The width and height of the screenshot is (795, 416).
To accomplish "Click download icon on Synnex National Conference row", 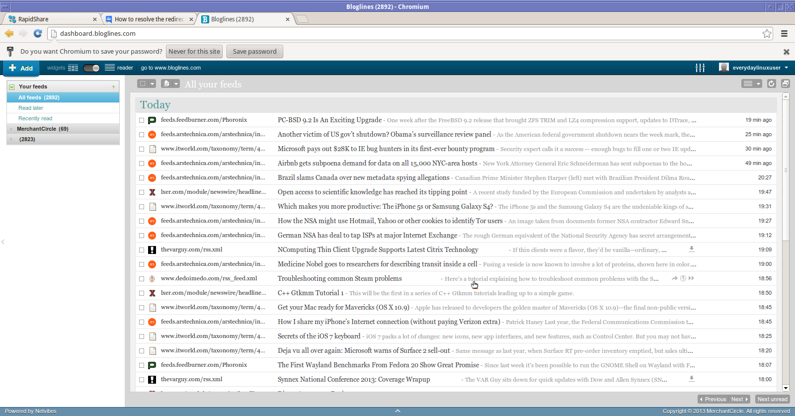I will pos(691,379).
